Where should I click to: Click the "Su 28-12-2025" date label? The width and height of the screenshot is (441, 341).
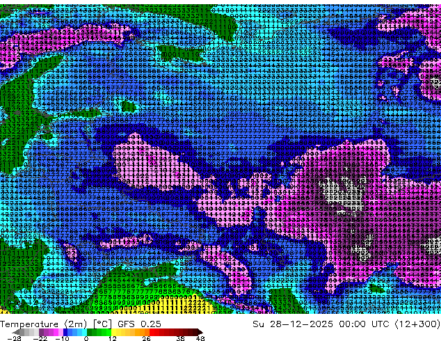(293, 324)
